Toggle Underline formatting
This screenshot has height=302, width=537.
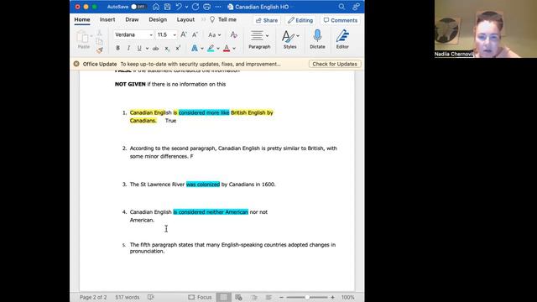point(139,49)
